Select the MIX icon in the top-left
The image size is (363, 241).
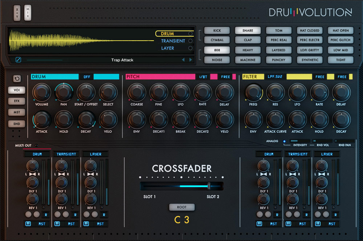28,12
